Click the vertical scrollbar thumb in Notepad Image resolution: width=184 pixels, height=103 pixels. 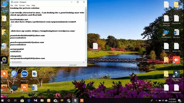coord(86,15)
